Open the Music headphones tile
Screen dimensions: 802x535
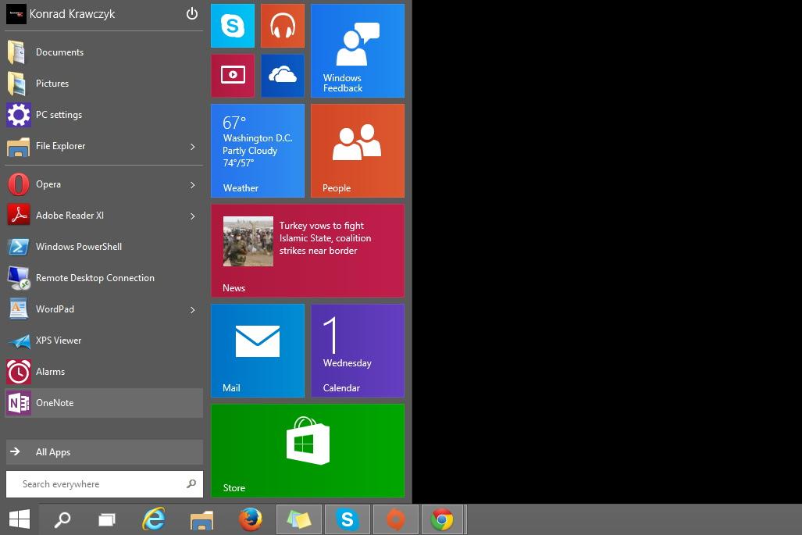pos(283,26)
